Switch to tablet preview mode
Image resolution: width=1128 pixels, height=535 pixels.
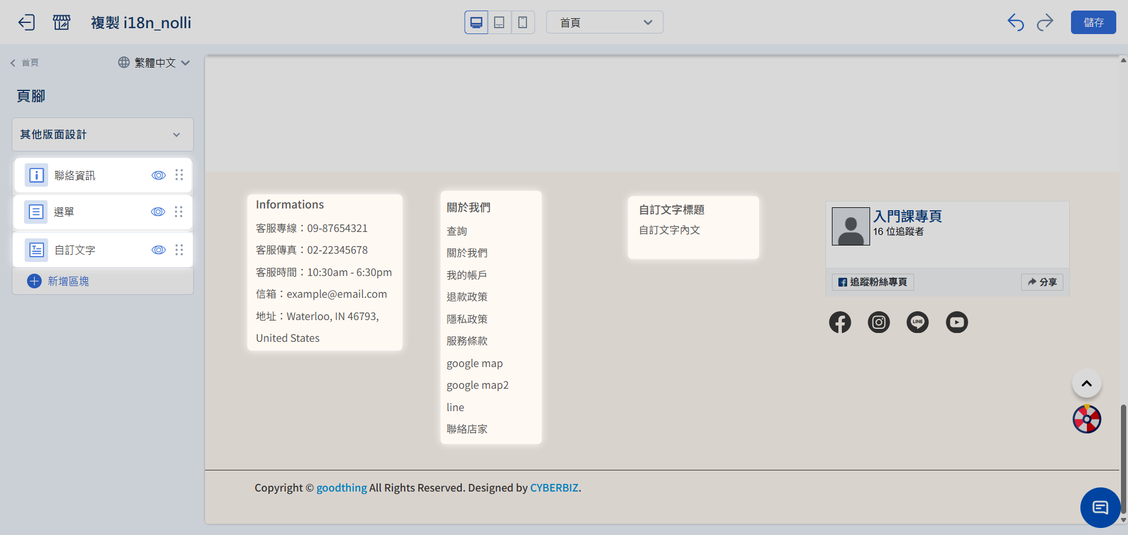(499, 22)
